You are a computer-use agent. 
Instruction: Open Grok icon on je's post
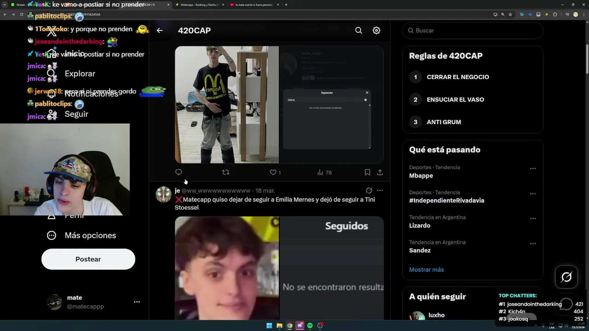(x=369, y=190)
